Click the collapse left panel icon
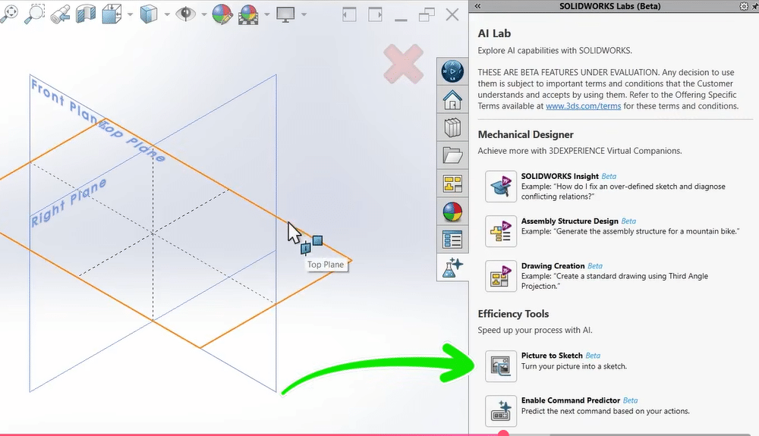Screen dimensions: 759x436 coord(349,14)
